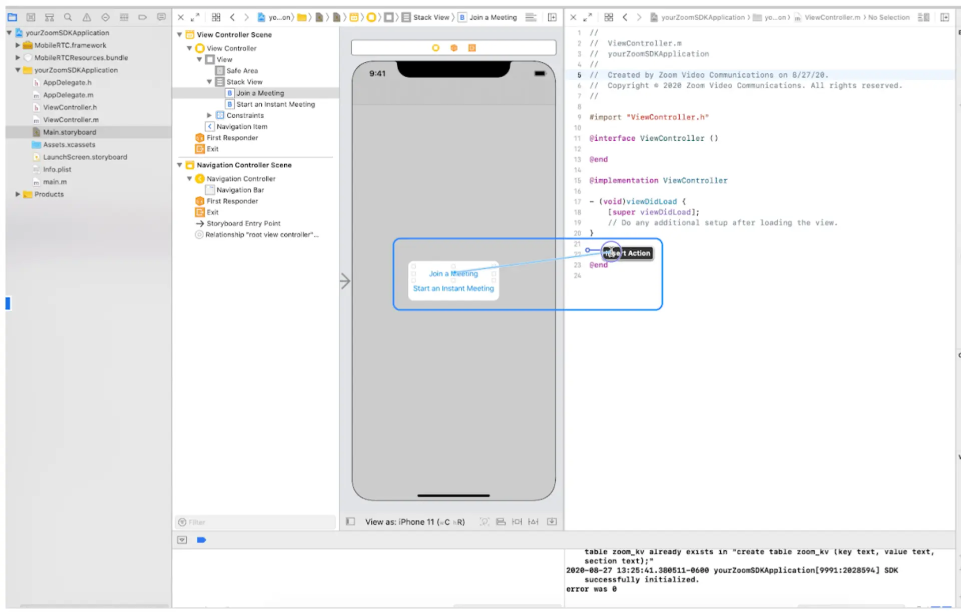Viewport: 961px width, 614px height.
Task: Open the Main.storyboard file
Action: coord(70,132)
